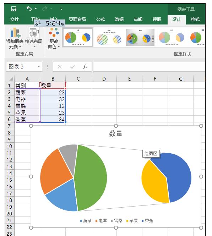
Task: Click the Enter checkmark in the formula bar
Action: pyautogui.click(x=72, y=67)
